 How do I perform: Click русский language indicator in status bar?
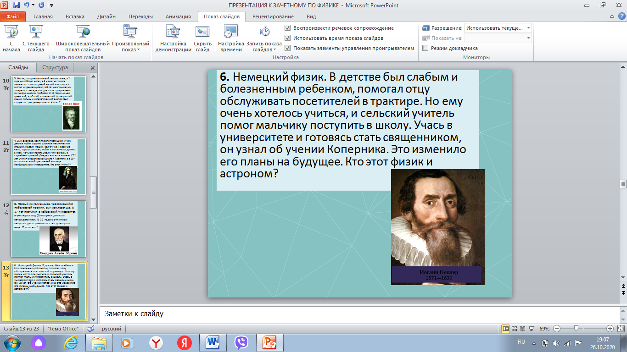[x=112, y=329]
